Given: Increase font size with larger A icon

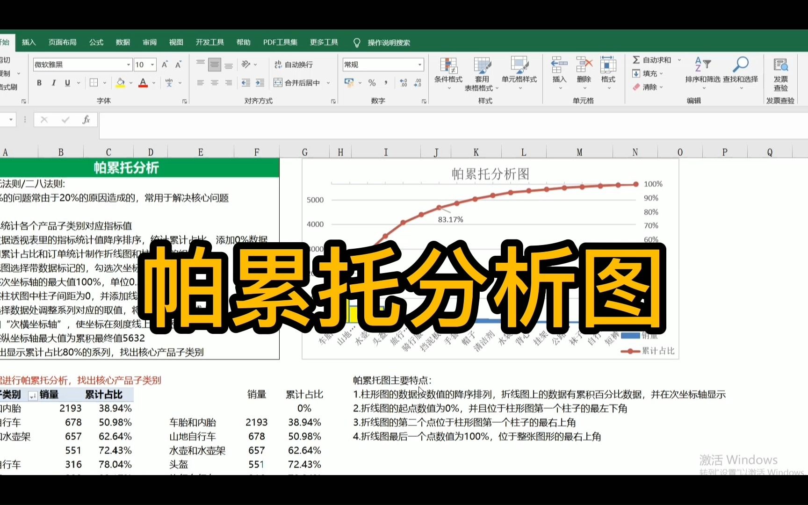Looking at the screenshot, I should point(165,65).
